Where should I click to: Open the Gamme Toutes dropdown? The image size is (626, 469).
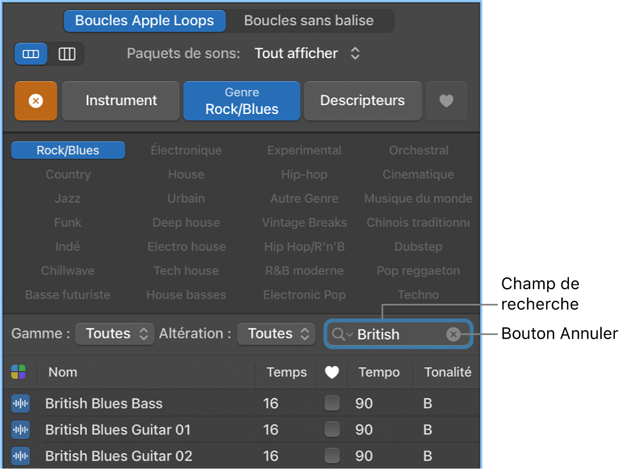115,334
